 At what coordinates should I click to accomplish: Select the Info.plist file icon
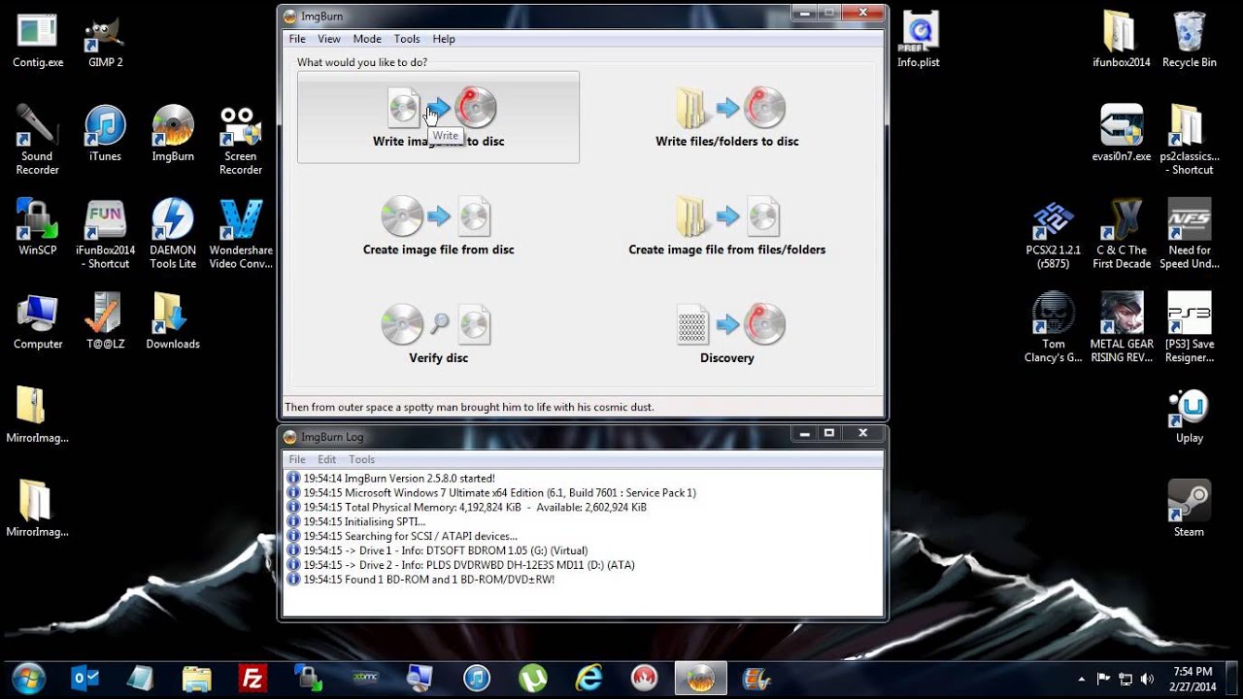(x=919, y=41)
